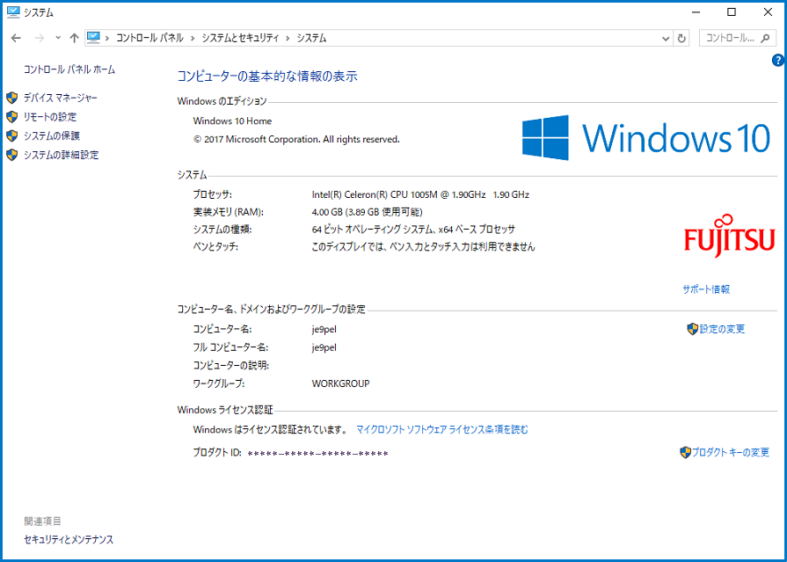The image size is (787, 562).
Task: Click the search magnifier icon
Action: point(765,38)
